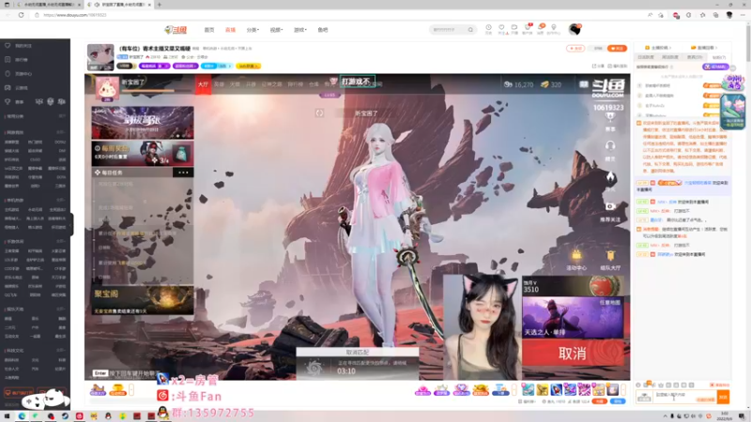Open the 活动中心 icon in game
Screen dimensions: 751x422
pos(576,261)
